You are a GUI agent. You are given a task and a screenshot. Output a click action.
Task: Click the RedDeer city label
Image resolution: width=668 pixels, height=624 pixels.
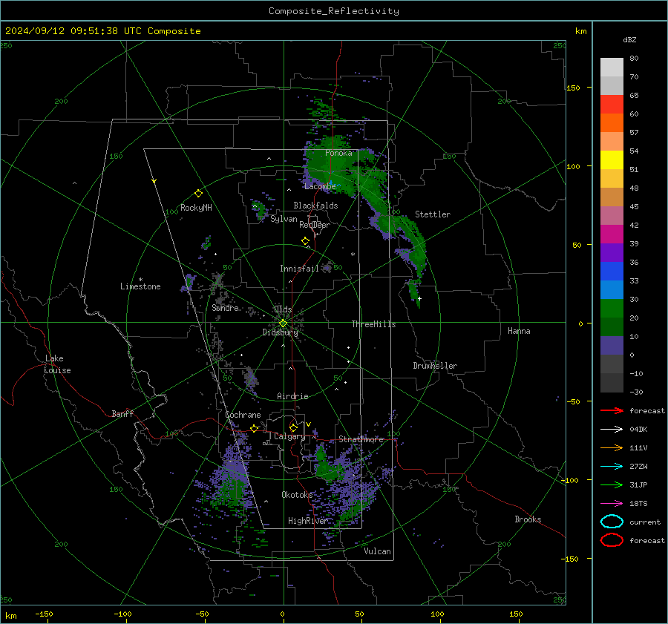coord(315,225)
